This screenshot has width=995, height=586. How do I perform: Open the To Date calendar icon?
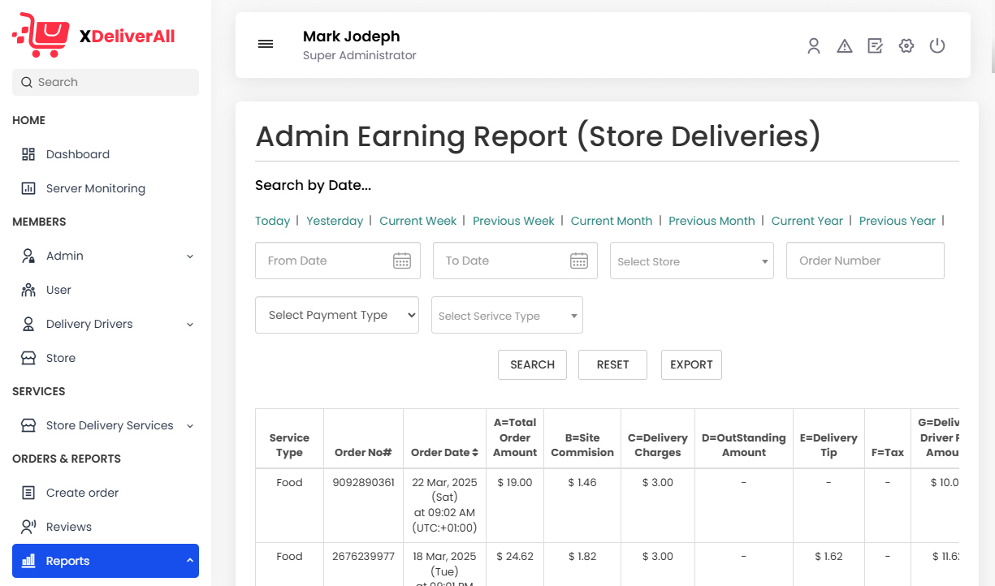579,261
